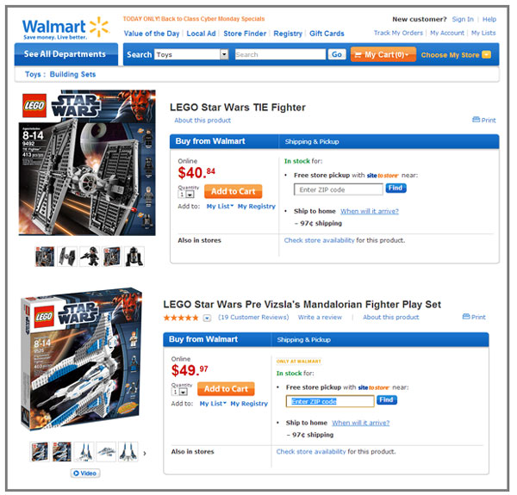Expand the rating breakdown arrow beside stars

pos(207,319)
